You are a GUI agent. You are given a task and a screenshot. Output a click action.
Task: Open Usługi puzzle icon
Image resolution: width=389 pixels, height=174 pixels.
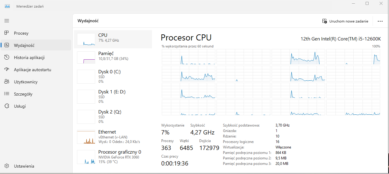click(7, 106)
